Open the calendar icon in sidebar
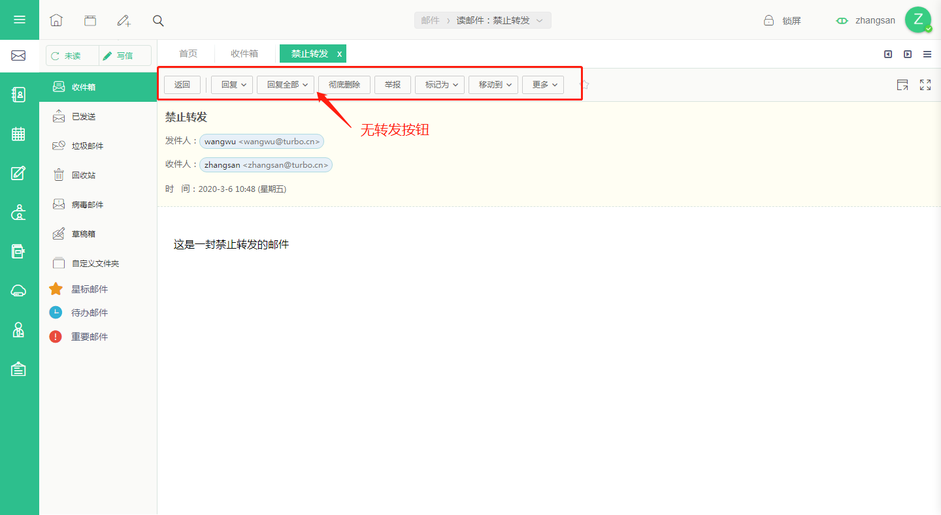941x515 pixels. pos(18,134)
